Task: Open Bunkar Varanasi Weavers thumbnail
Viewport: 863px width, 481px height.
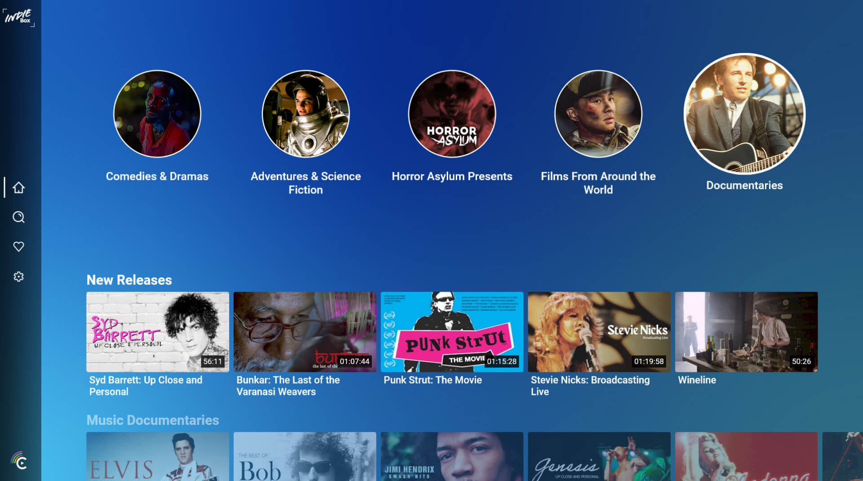Action: [x=305, y=332]
